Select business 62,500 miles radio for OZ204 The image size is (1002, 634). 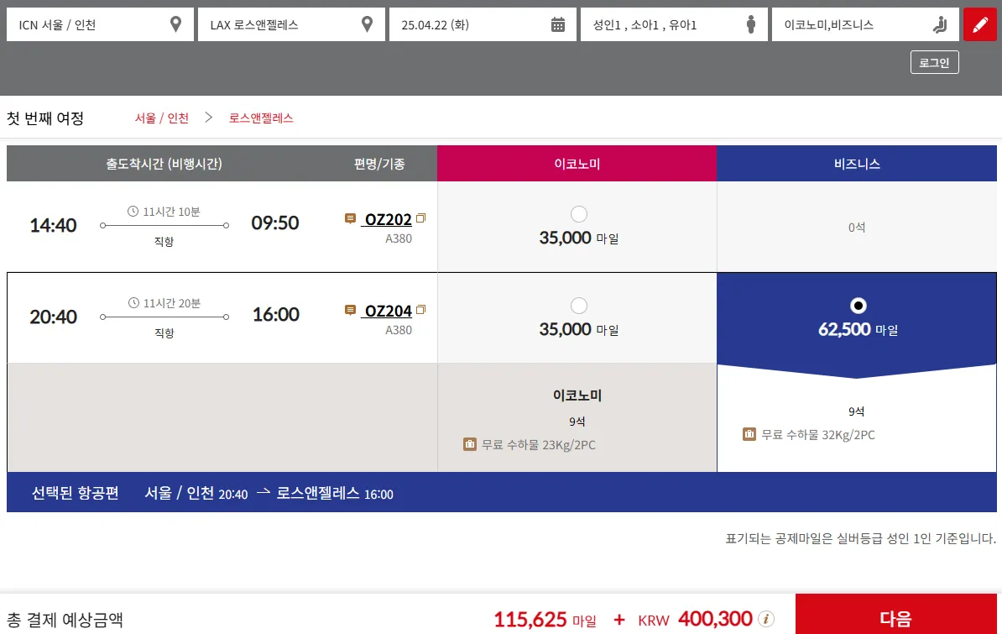click(x=858, y=306)
